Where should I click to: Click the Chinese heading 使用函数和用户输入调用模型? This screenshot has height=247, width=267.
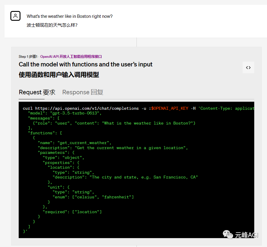59,75
